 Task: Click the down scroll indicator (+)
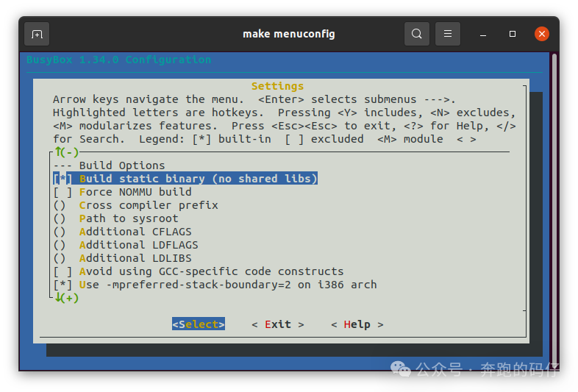67,298
